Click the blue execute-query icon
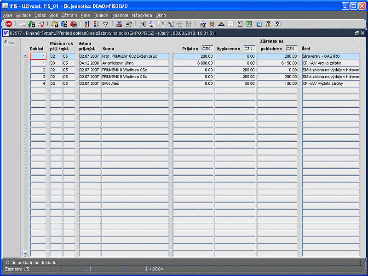 tap(64, 24)
